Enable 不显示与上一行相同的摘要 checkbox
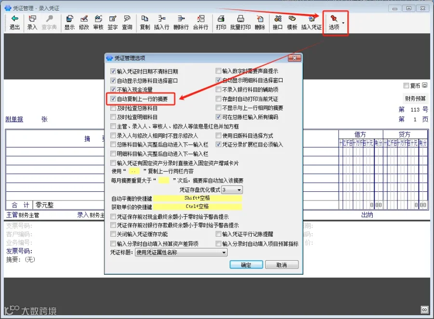The height and width of the screenshot is (319, 434). click(x=218, y=107)
